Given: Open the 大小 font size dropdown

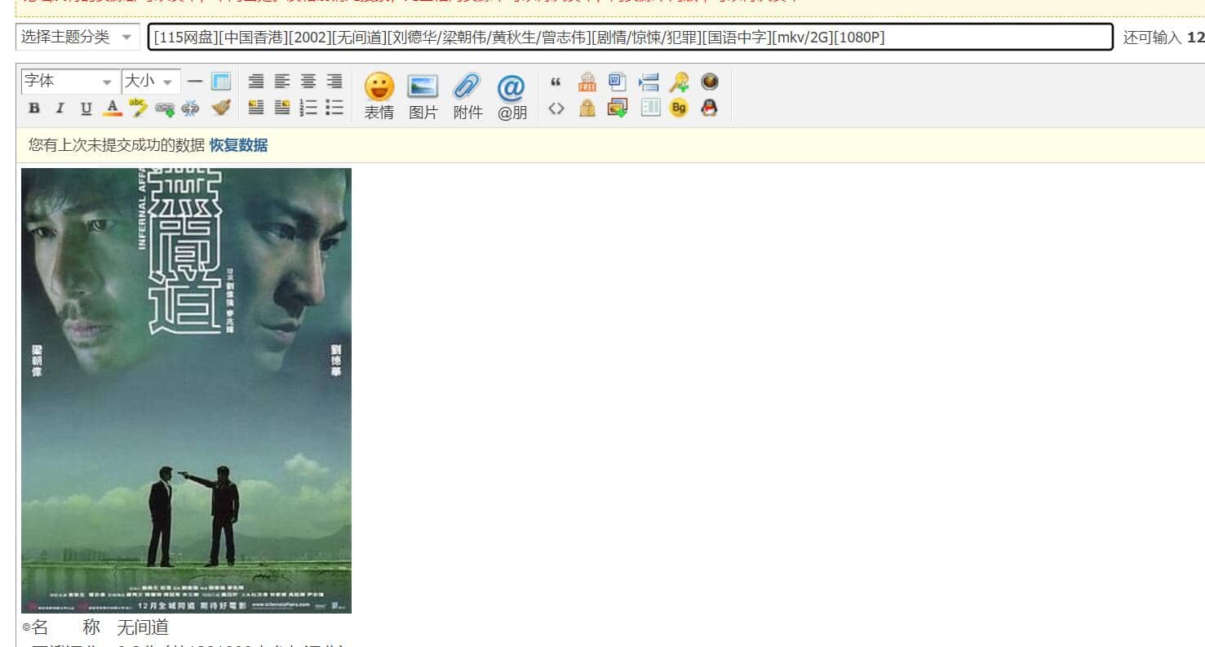Looking at the screenshot, I should [x=151, y=82].
